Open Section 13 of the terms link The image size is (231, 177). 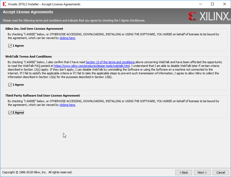(x=110, y=62)
